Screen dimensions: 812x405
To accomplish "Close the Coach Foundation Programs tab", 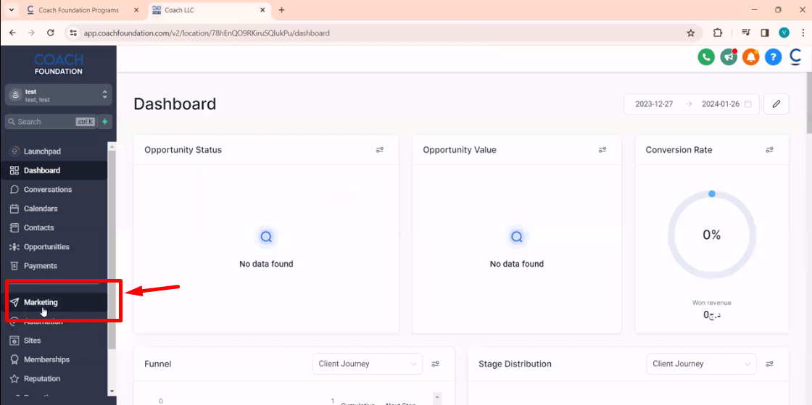I will (137, 10).
